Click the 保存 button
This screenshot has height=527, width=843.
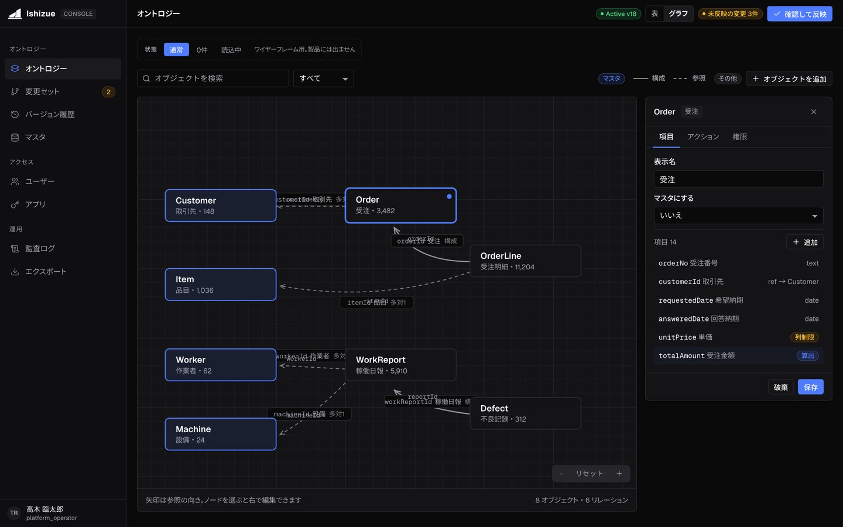pyautogui.click(x=810, y=387)
